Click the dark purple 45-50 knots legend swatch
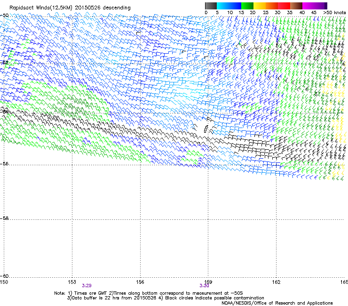Screen dimensions: 348x306 [x=321, y=6]
